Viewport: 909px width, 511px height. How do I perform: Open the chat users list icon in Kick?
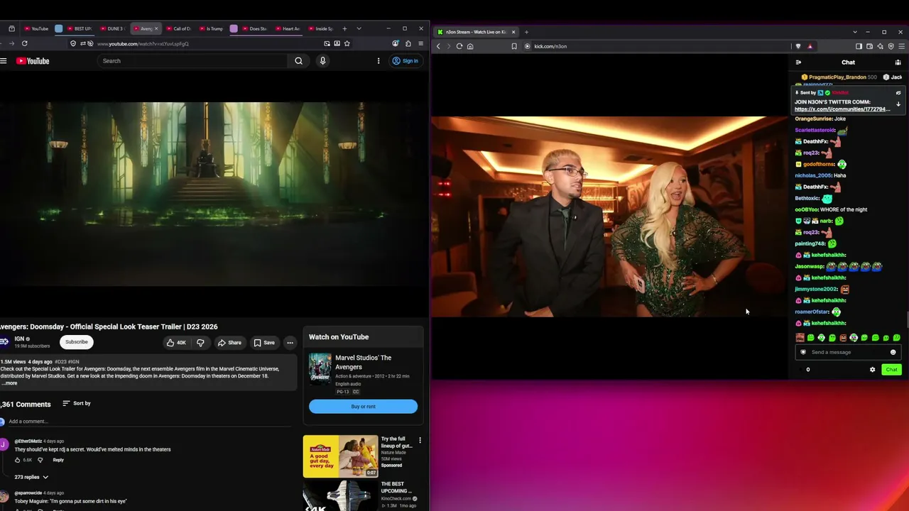coord(898,62)
